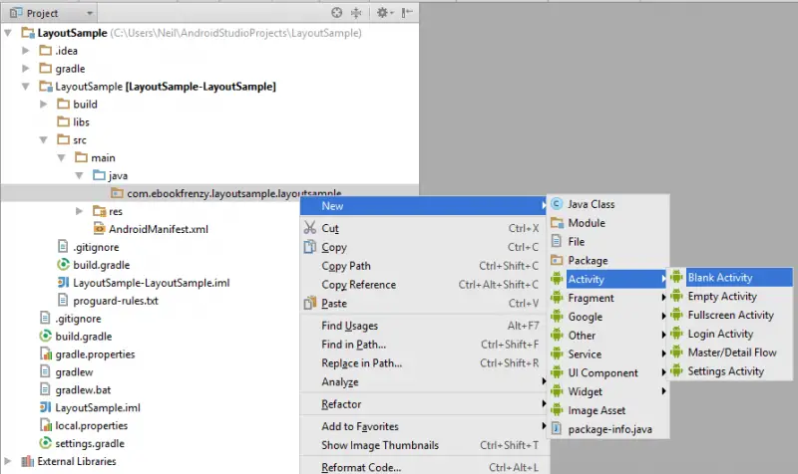Viewport: 798px width, 474px height.
Task: Select Settings Activity option
Action: 725,371
